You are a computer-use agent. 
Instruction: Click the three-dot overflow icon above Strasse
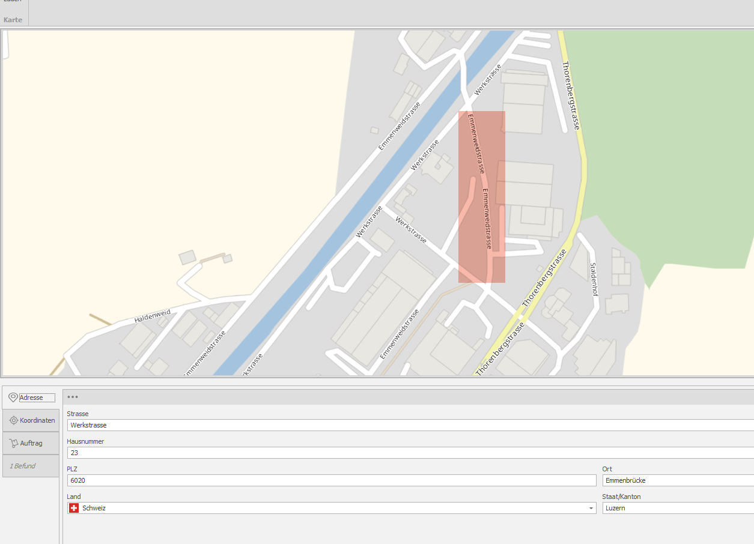coord(73,397)
